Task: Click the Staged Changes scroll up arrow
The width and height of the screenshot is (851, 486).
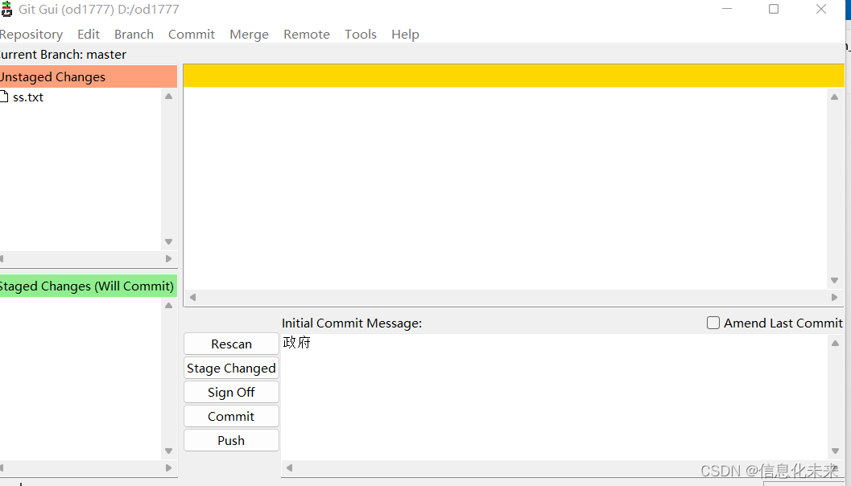Action: (x=169, y=306)
